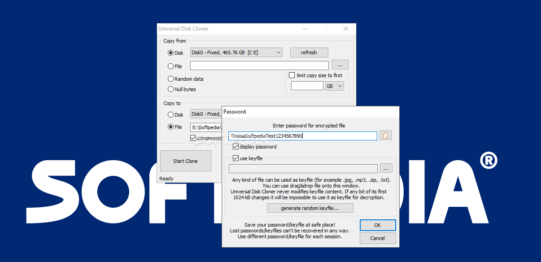Image resolution: width=541 pixels, height=262 pixels.
Task: Close the Universal Disk Cloner window
Action: (346, 29)
